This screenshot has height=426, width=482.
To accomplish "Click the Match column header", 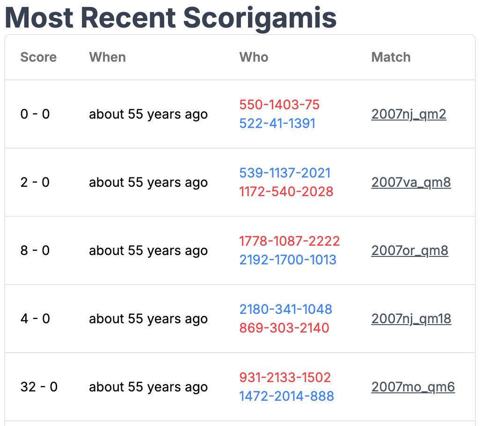I will (x=391, y=57).
